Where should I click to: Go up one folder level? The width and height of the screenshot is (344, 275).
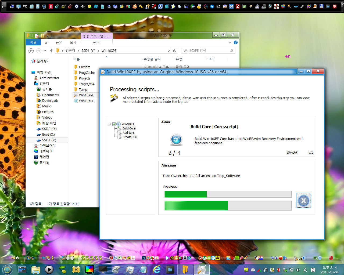click(x=51, y=51)
